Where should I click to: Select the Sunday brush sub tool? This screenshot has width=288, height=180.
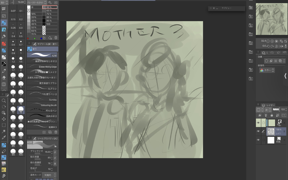(42, 99)
